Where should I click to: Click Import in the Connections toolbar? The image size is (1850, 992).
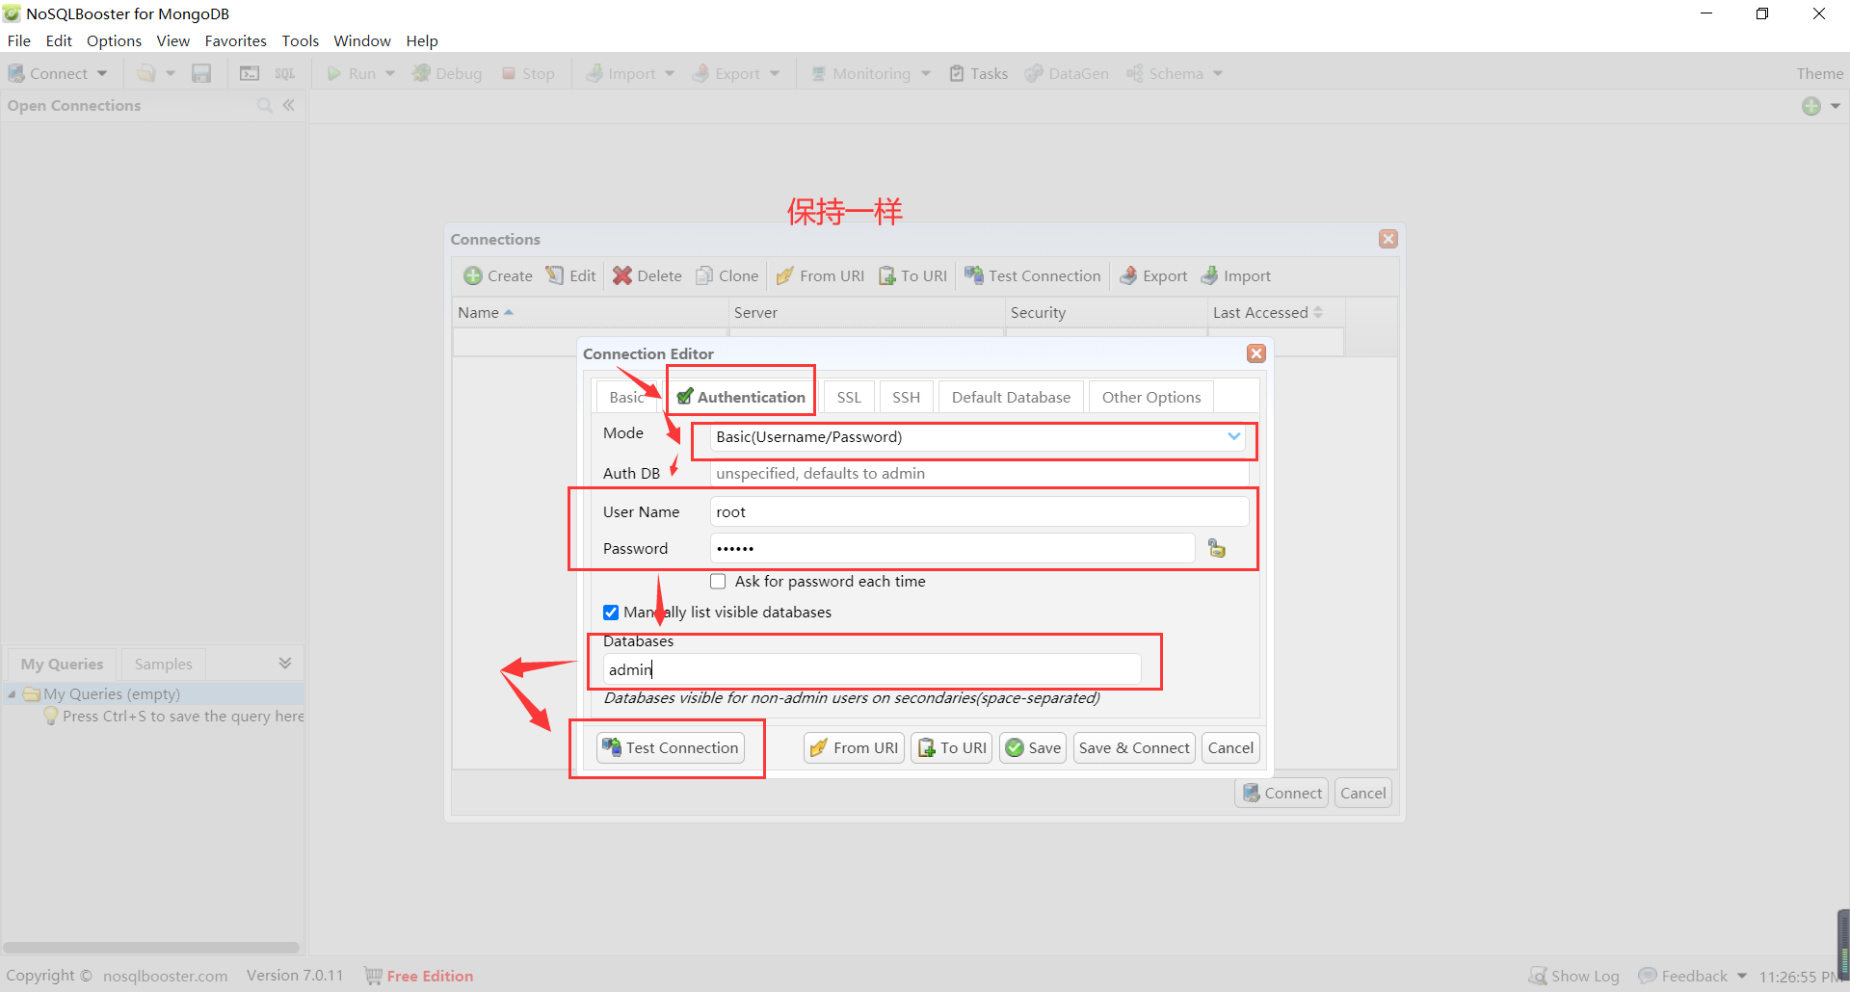click(1235, 275)
